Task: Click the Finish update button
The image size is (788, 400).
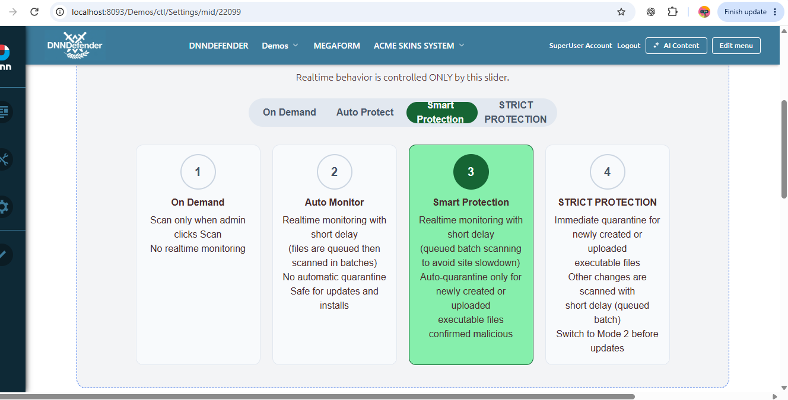Action: click(751, 12)
